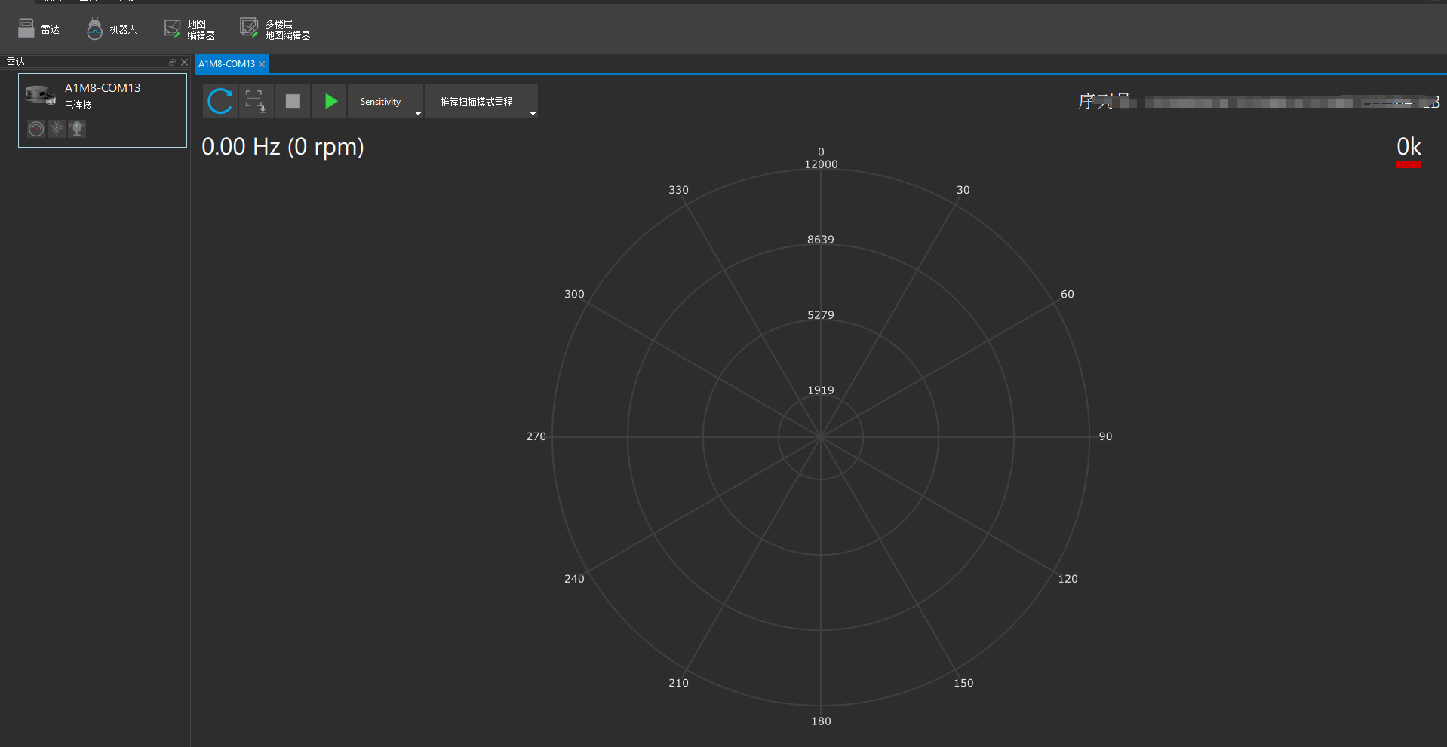The width and height of the screenshot is (1447, 747).
Task: Click the 210 degree angle label
Action: (678, 683)
